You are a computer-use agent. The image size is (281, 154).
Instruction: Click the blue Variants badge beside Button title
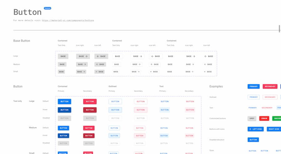(x=47, y=8)
